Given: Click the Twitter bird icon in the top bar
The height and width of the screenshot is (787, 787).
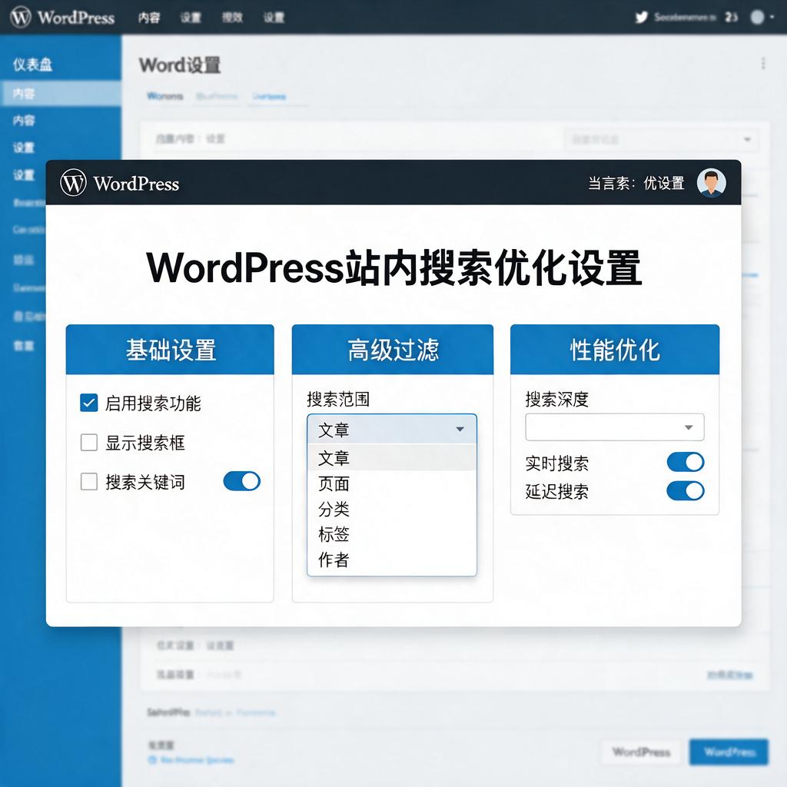Looking at the screenshot, I should pos(642,18).
